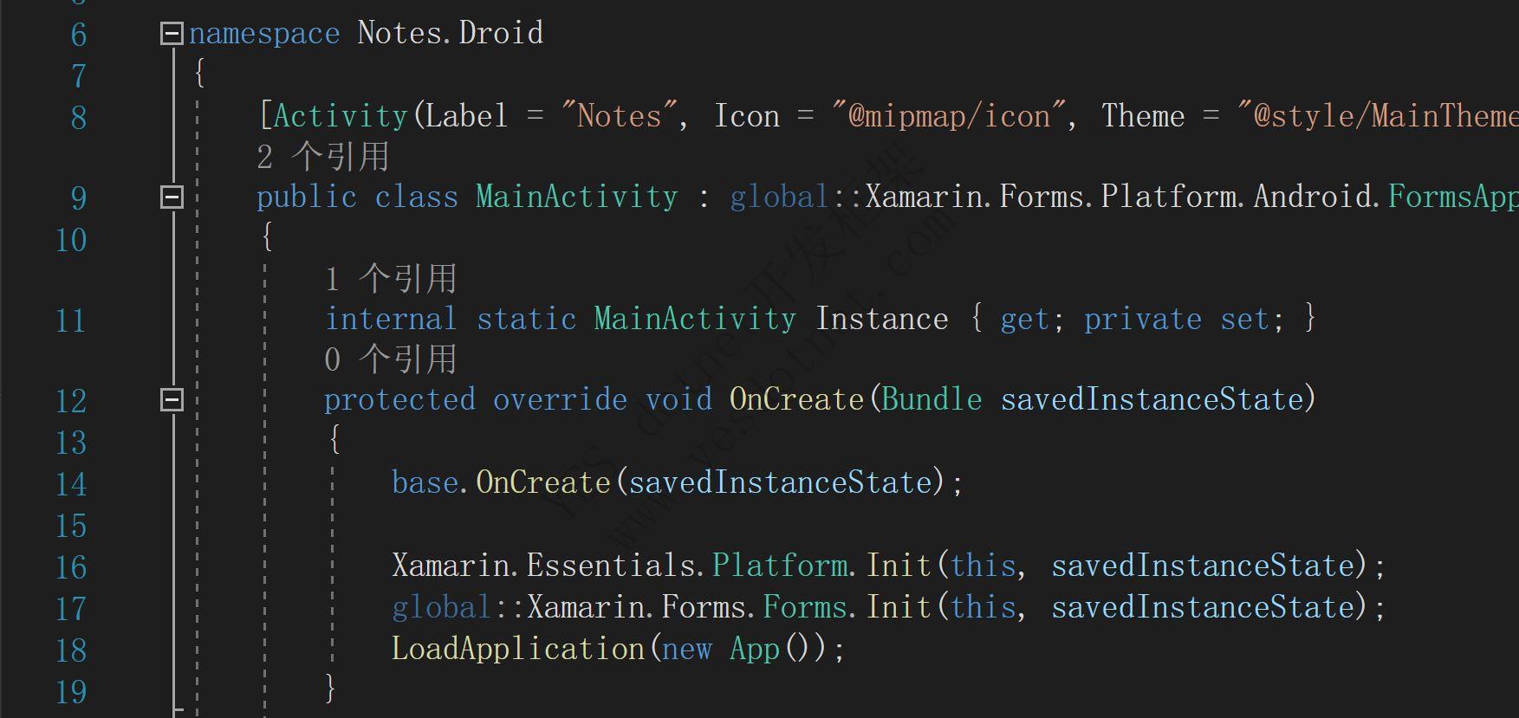Click line number 12 in the margin

coord(71,402)
